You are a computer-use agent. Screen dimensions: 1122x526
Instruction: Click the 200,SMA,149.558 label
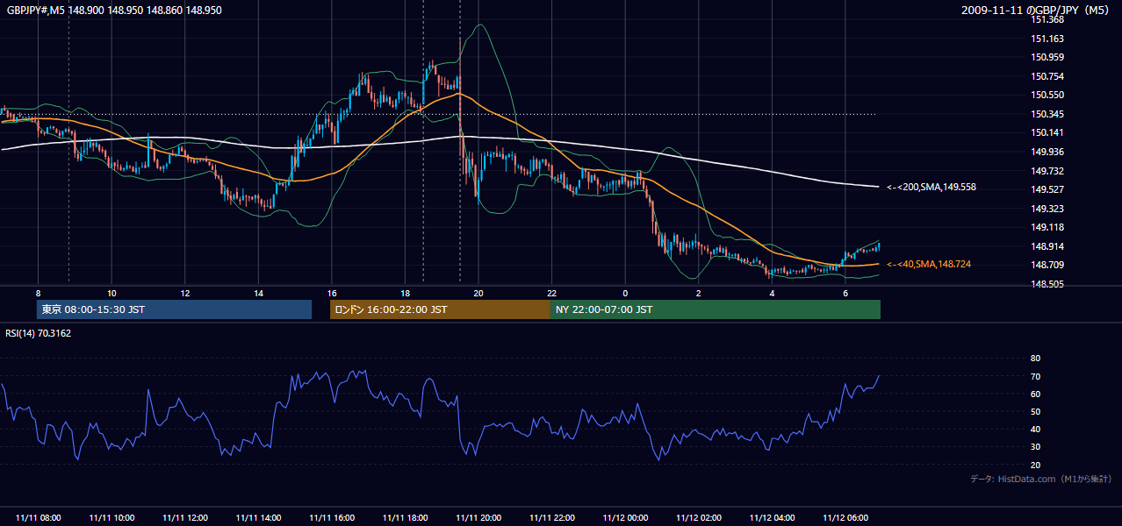[x=931, y=187]
